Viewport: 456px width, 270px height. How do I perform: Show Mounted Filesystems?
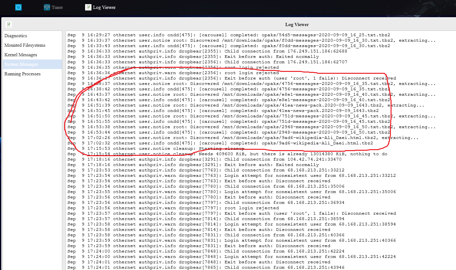25,45
